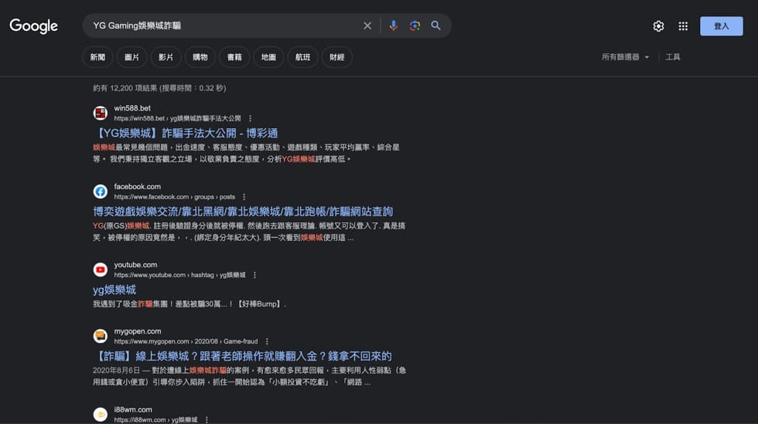Image resolution: width=758 pixels, height=424 pixels.
Task: Switch to the 圖片 tab
Action: tap(132, 57)
